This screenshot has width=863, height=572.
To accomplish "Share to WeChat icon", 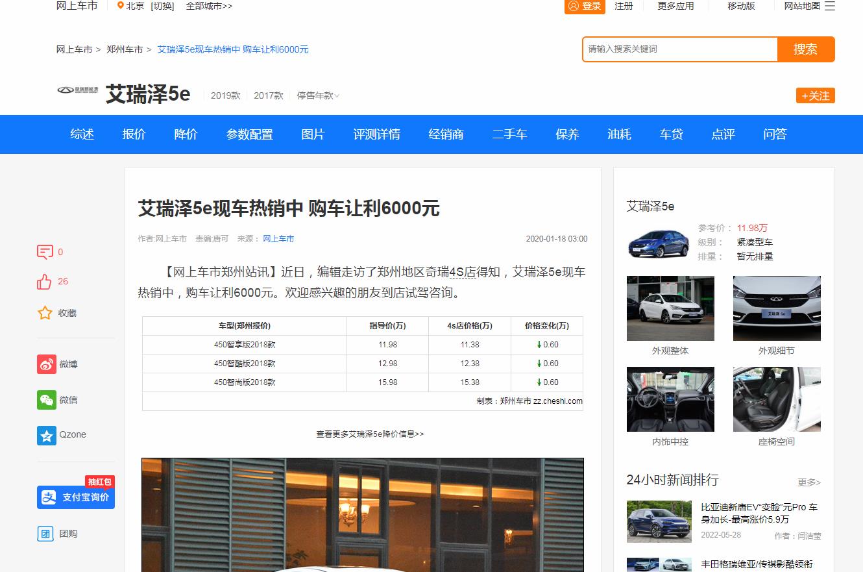I will click(x=47, y=400).
